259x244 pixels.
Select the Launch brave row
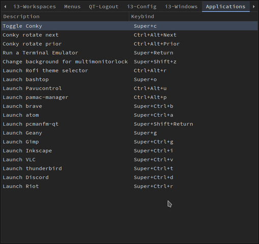pos(130,106)
